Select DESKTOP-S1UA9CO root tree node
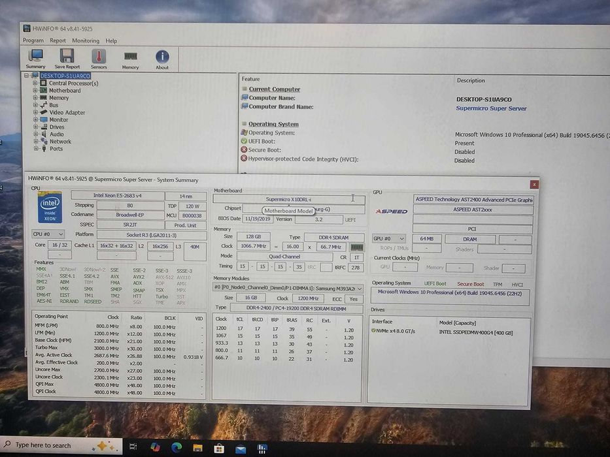The width and height of the screenshot is (610, 457). click(x=65, y=76)
